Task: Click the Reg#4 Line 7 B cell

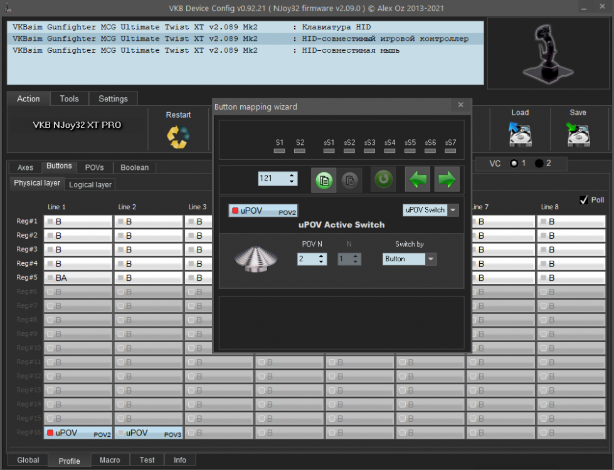Action: point(502,264)
